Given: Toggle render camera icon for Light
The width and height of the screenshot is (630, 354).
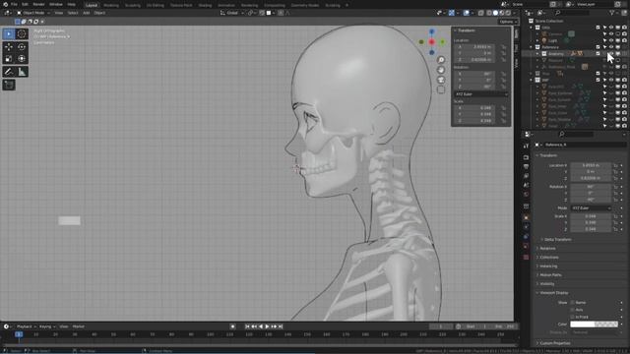Looking at the screenshot, I should click(624, 40).
